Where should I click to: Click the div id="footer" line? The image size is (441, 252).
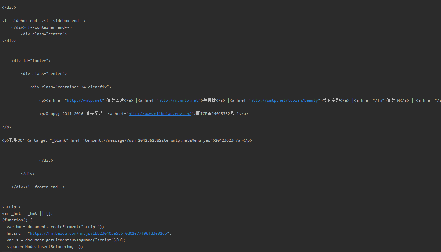pos(31,61)
